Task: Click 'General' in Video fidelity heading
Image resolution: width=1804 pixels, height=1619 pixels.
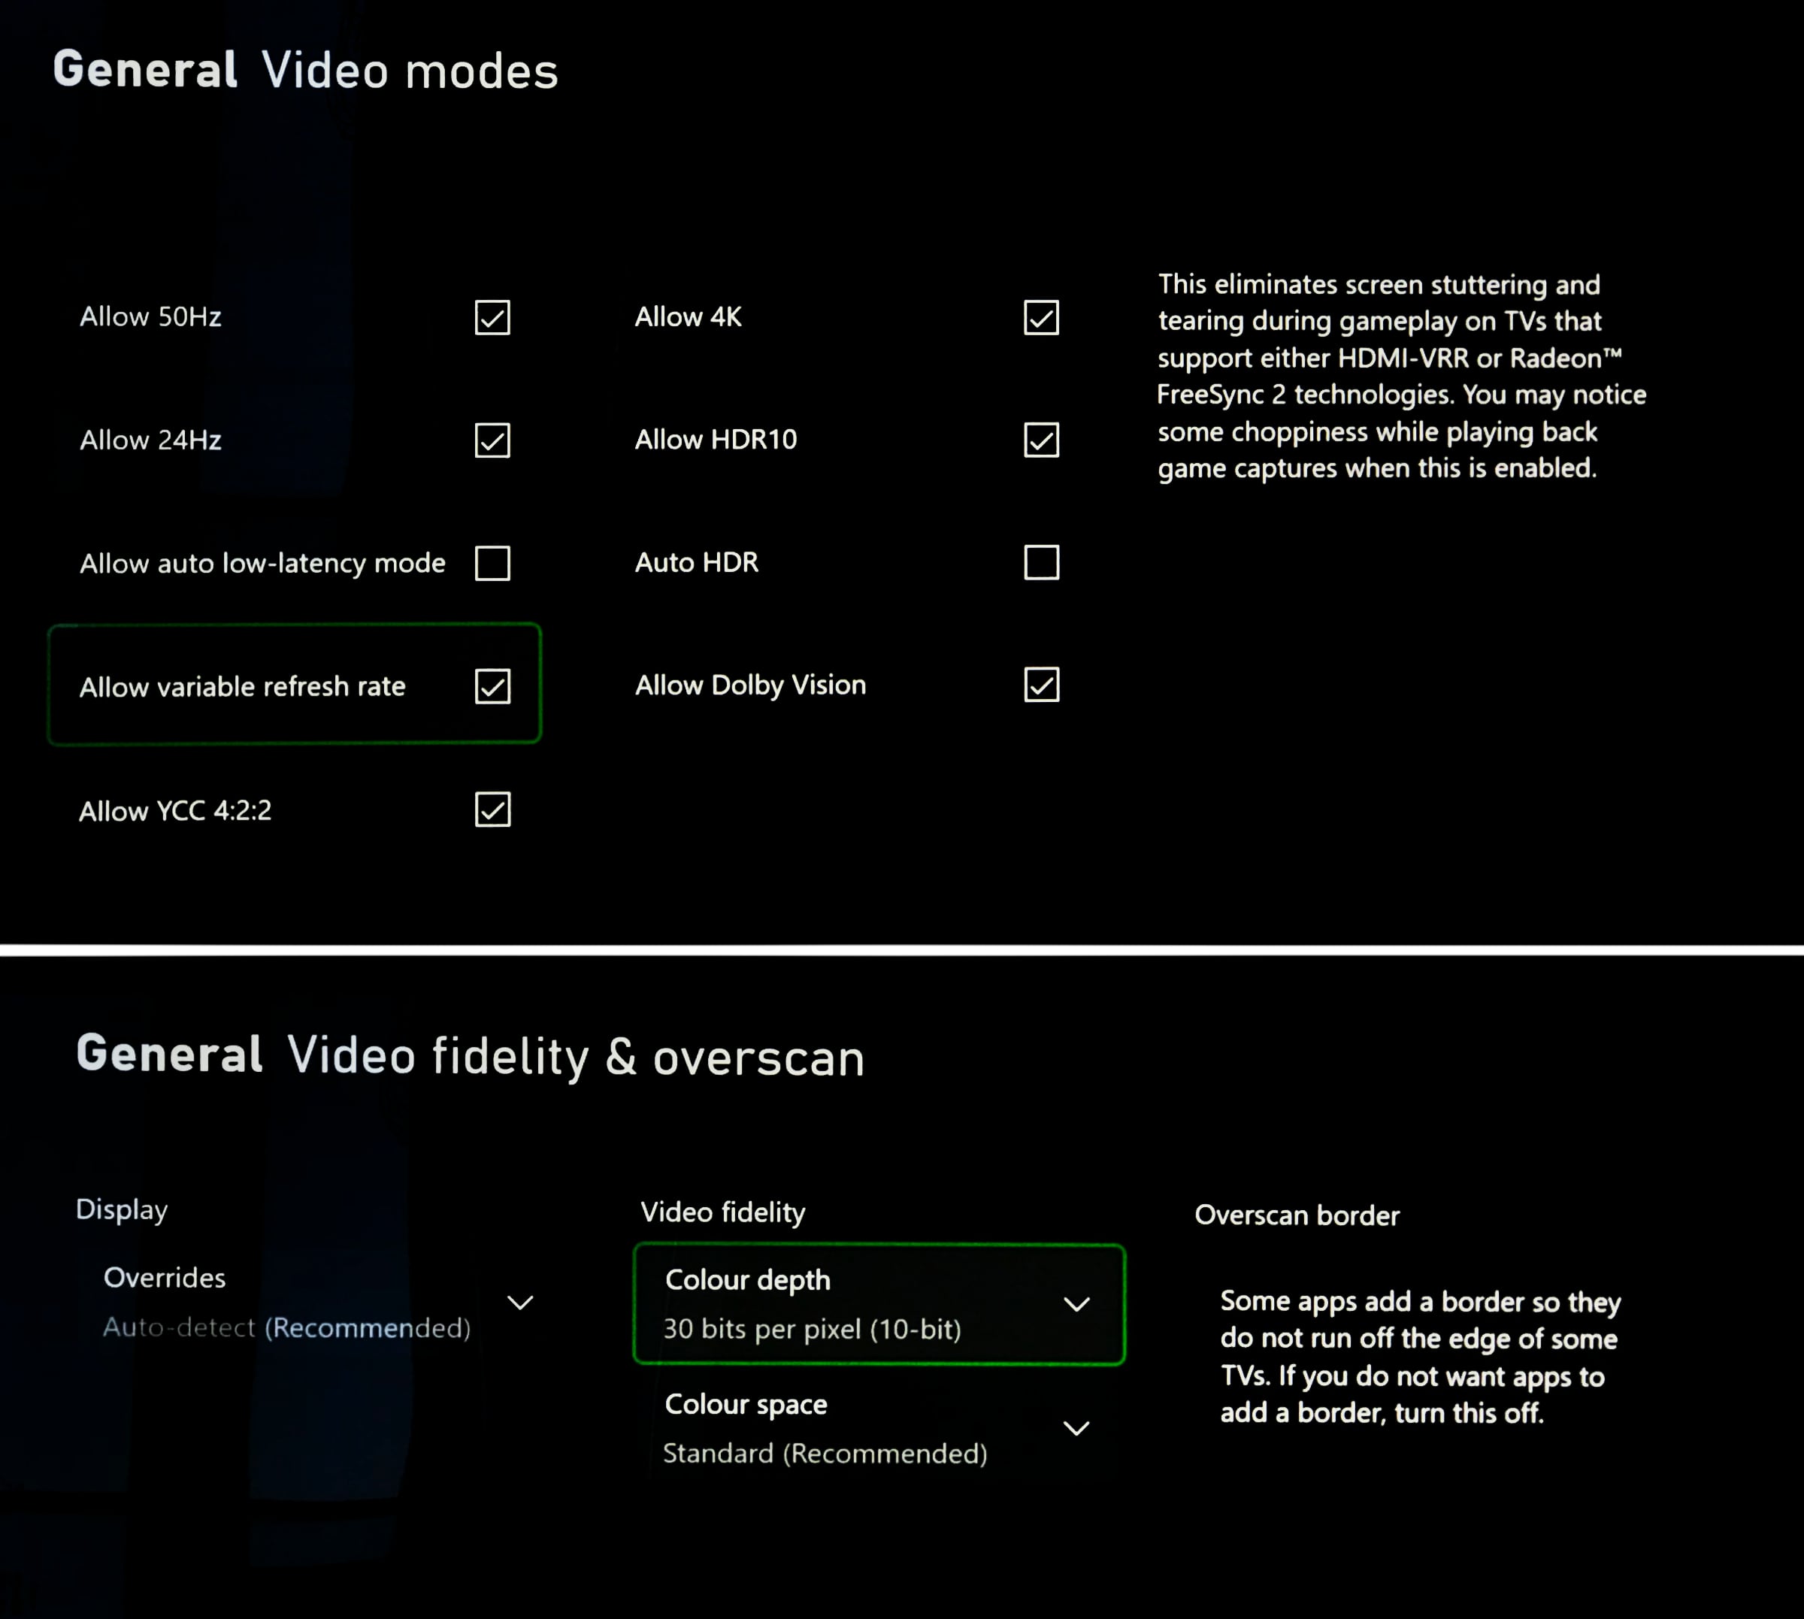Action: 169,1053
